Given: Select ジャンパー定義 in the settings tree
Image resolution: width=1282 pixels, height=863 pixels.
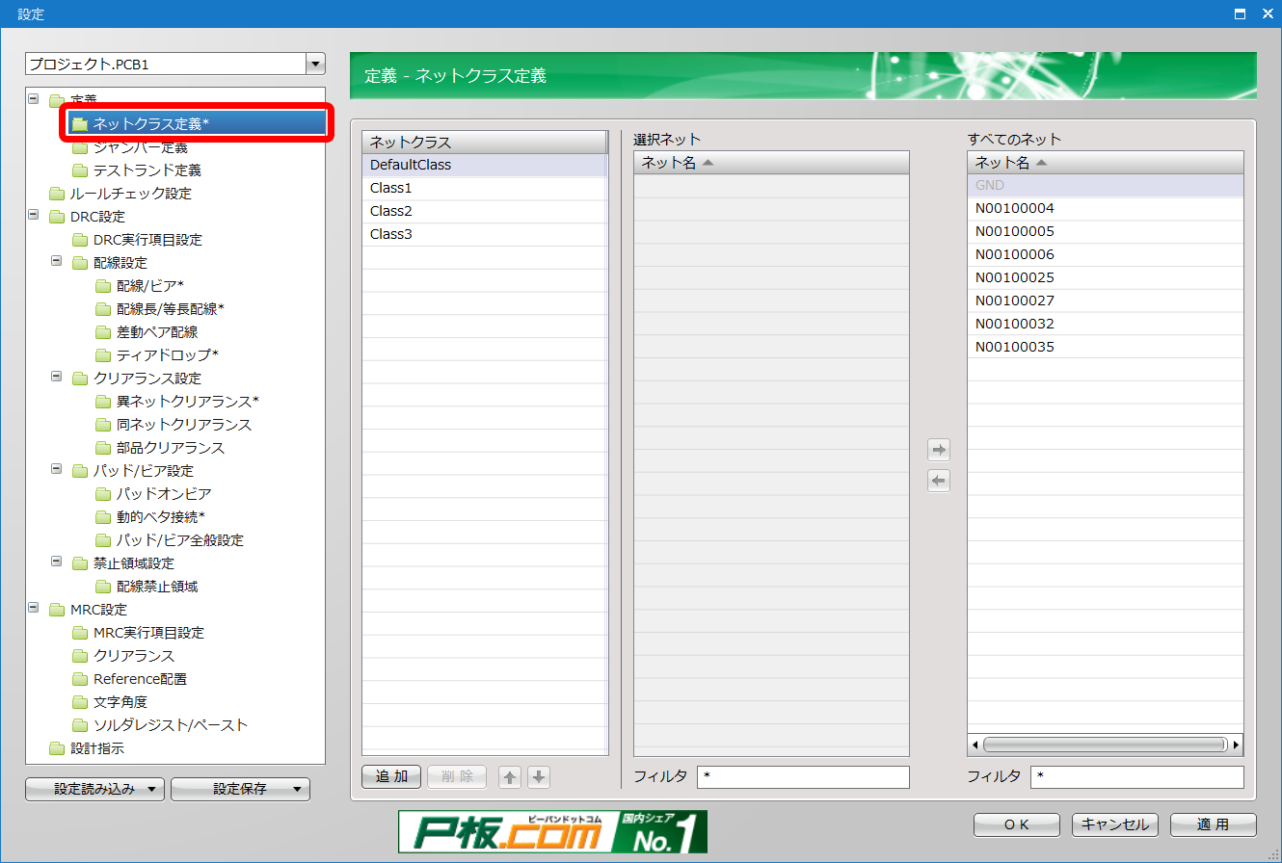Looking at the screenshot, I should click(x=140, y=147).
